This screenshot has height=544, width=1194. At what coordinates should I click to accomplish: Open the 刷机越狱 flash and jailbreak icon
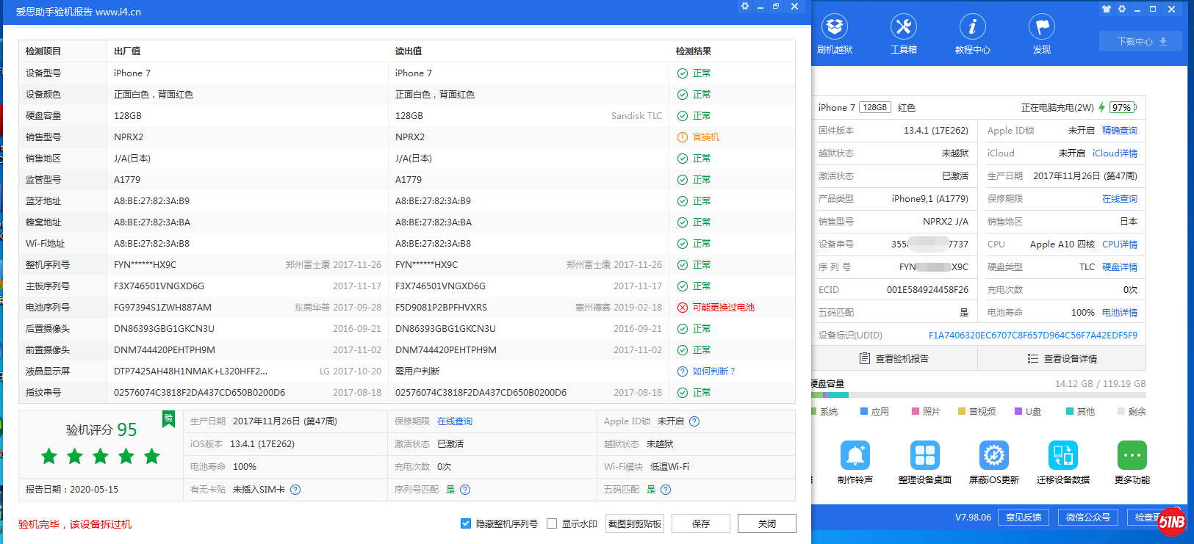tap(835, 28)
